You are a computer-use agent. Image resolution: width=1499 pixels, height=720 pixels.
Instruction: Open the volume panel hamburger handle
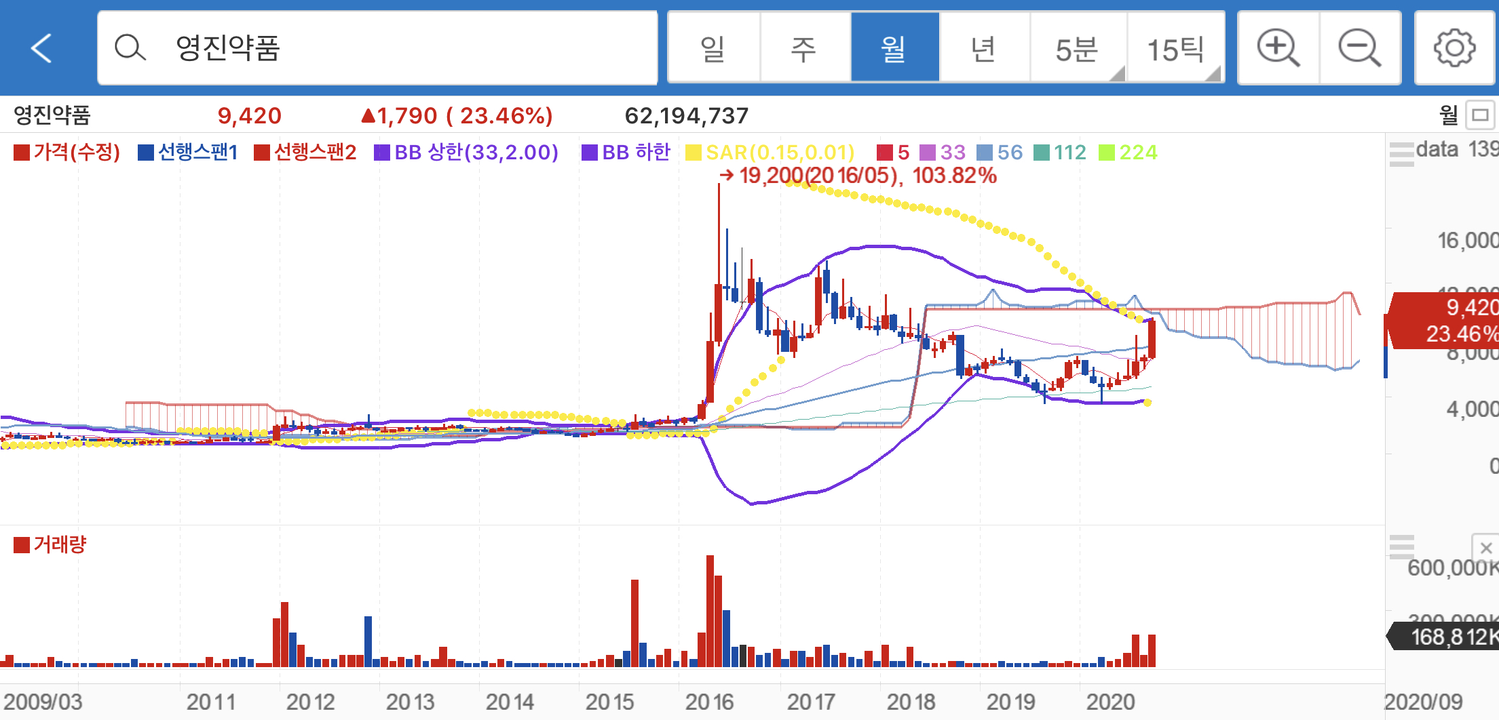coord(1401,546)
